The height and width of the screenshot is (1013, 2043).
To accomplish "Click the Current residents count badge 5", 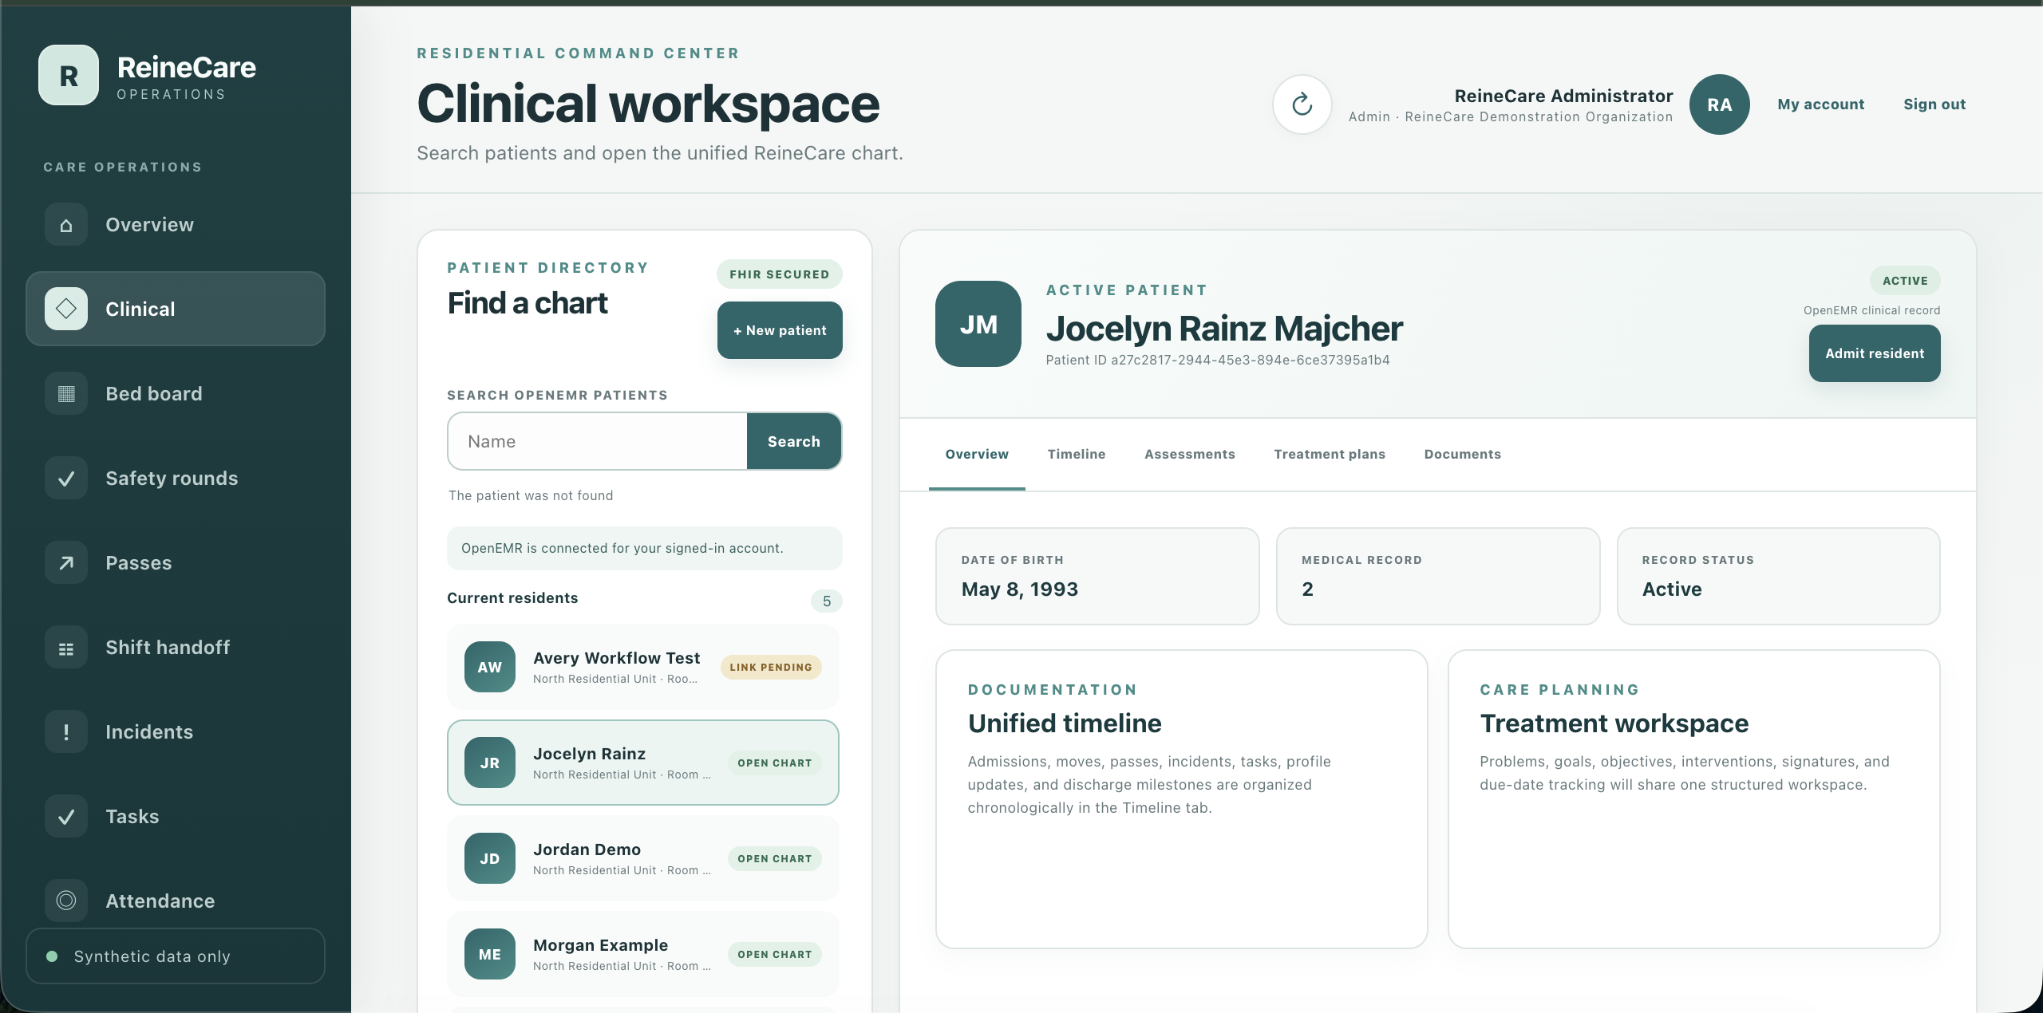I will 827,601.
